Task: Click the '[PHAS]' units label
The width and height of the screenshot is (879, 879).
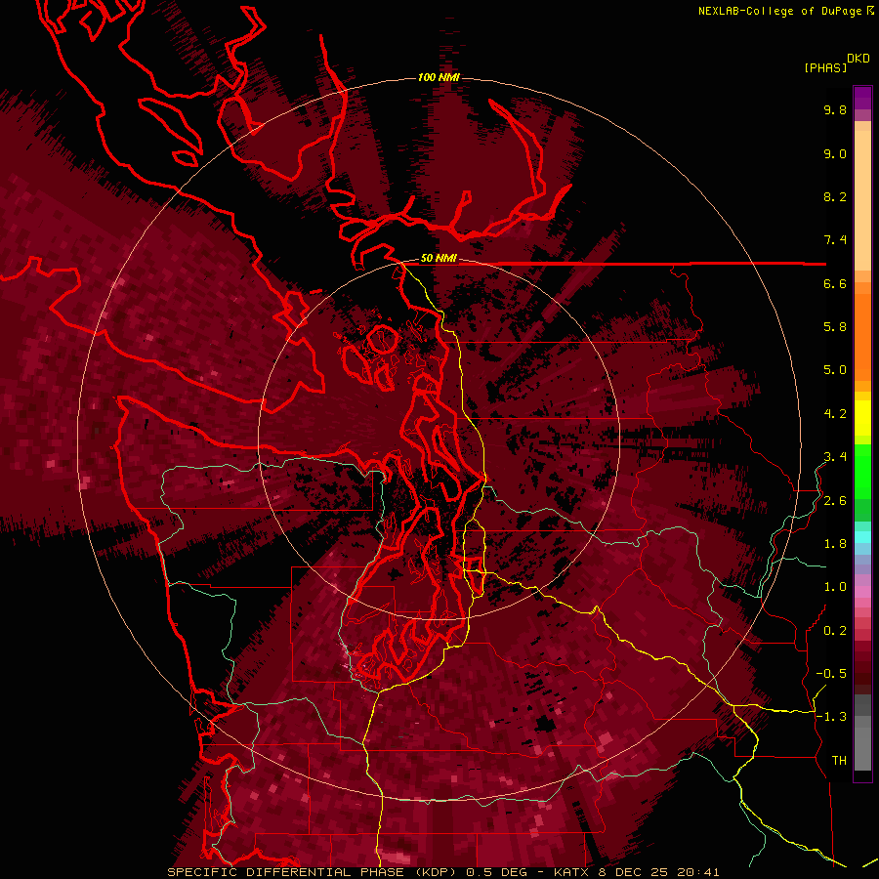Action: [x=825, y=67]
